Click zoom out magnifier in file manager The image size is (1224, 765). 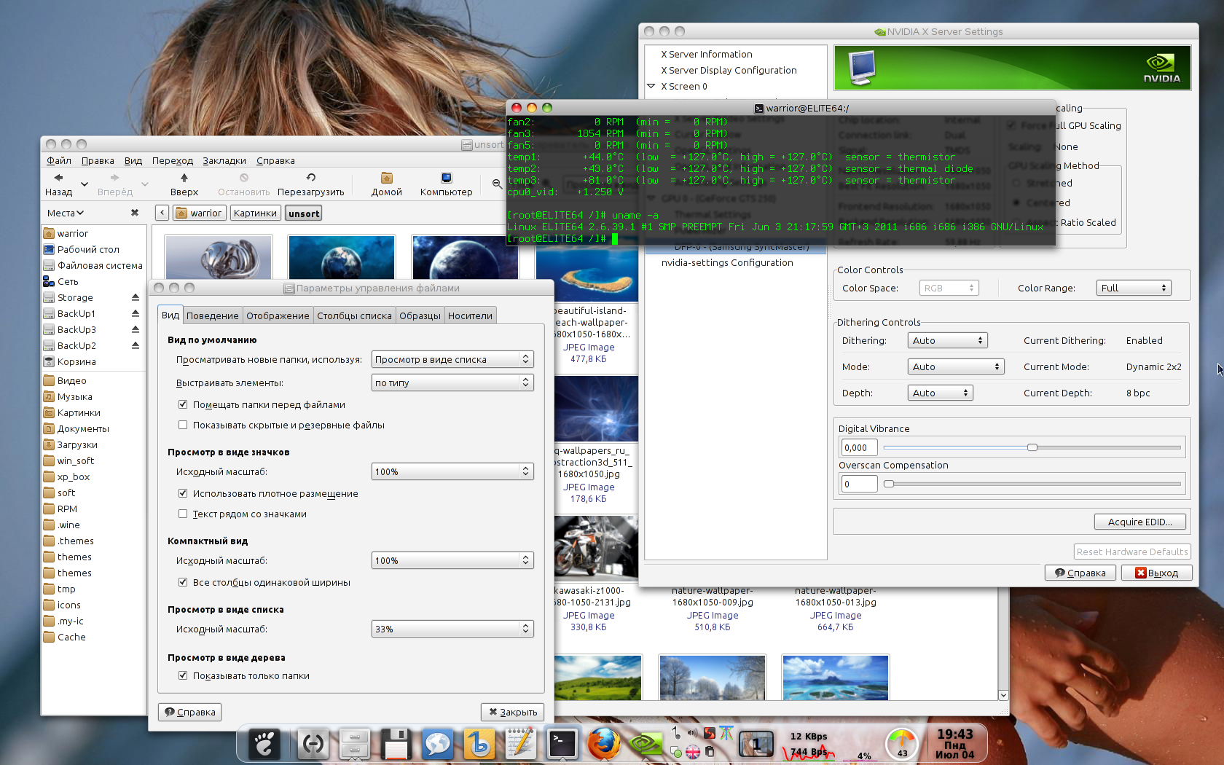tap(497, 184)
